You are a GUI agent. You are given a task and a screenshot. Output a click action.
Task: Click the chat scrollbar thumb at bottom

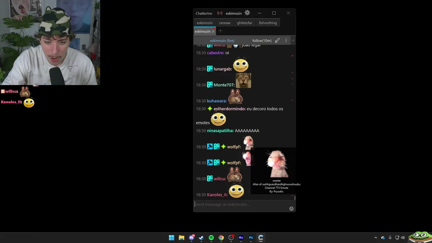295,198
